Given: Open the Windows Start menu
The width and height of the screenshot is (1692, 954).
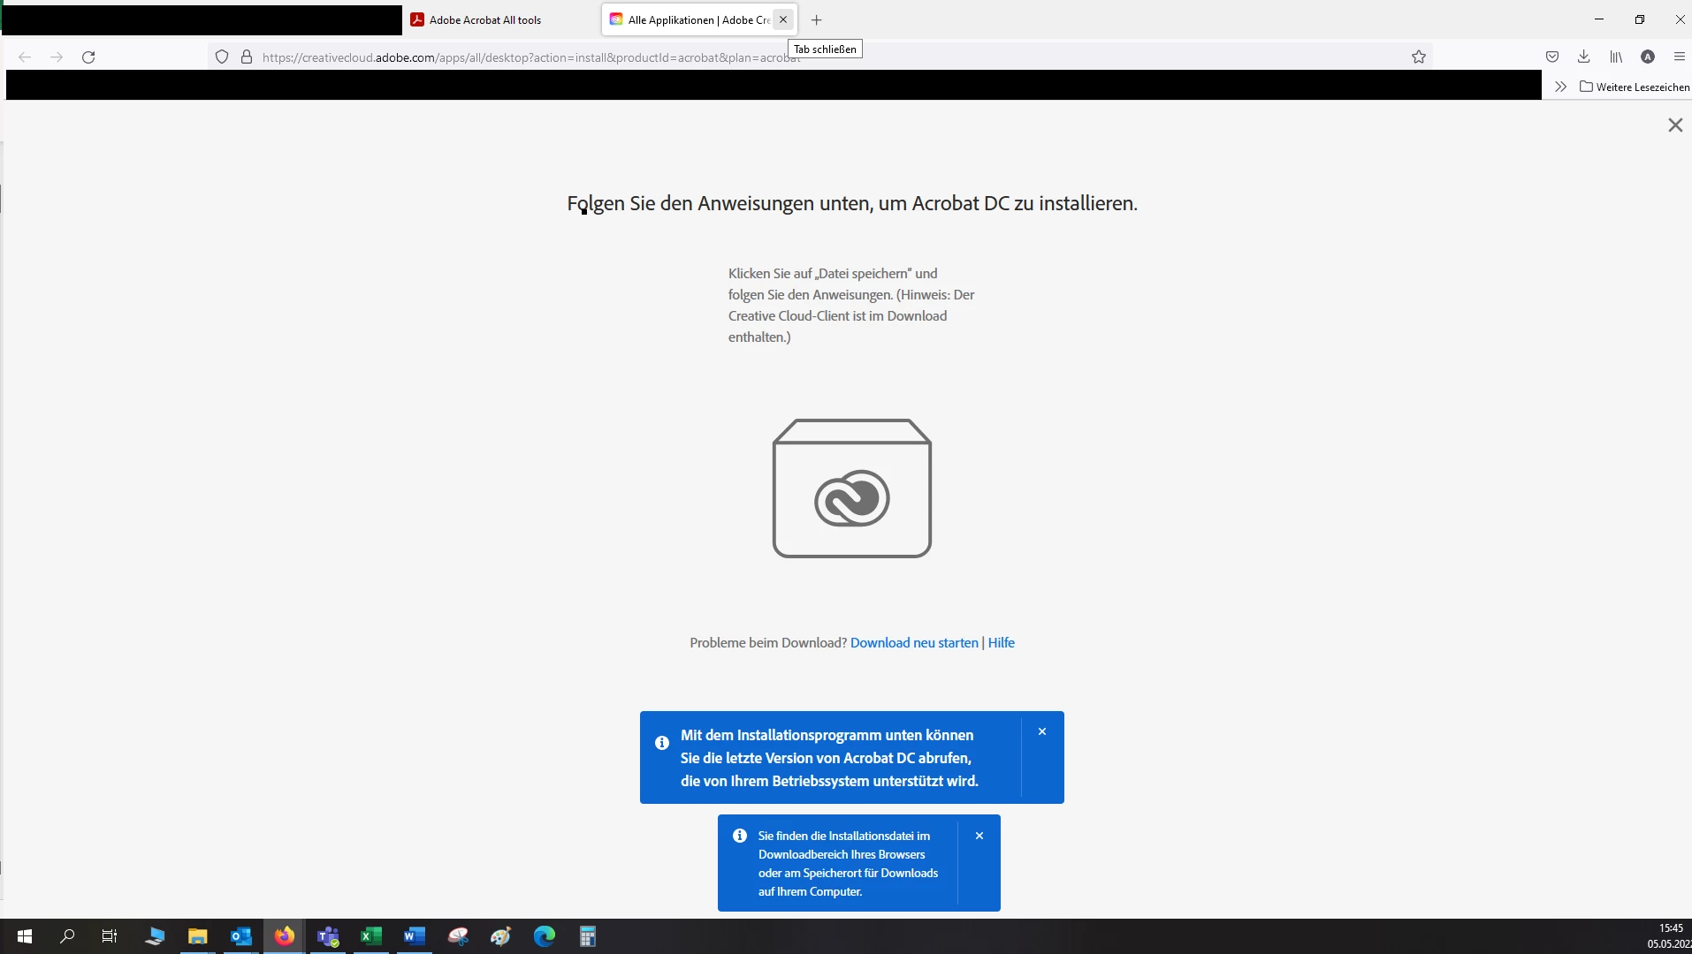Looking at the screenshot, I should 25,936.
